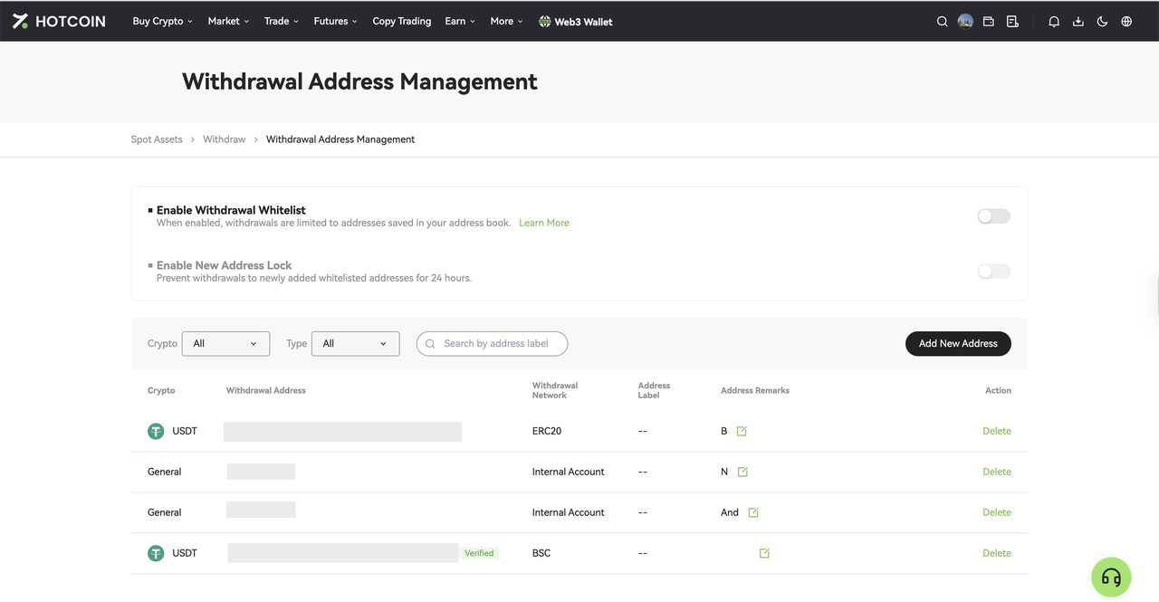
Task: Expand the Buy Crypto menu
Action: click(162, 22)
